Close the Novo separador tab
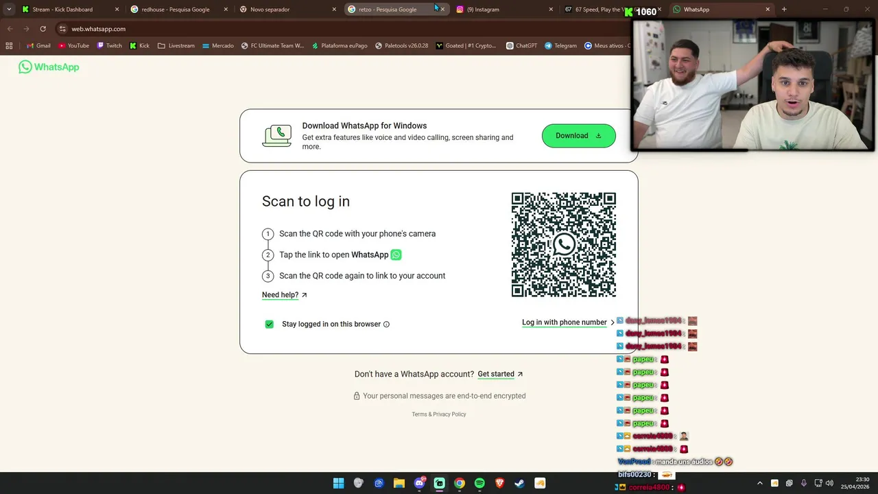Image resolution: width=878 pixels, height=494 pixels. [x=334, y=10]
